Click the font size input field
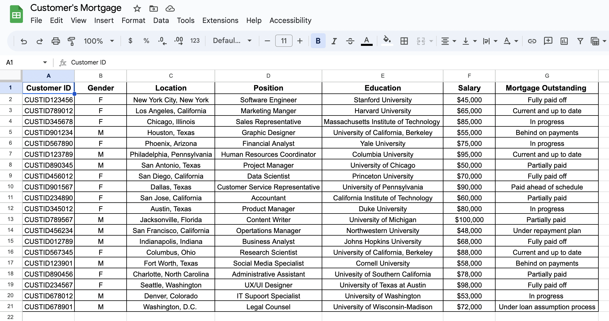The height and width of the screenshot is (321, 609). tap(284, 41)
